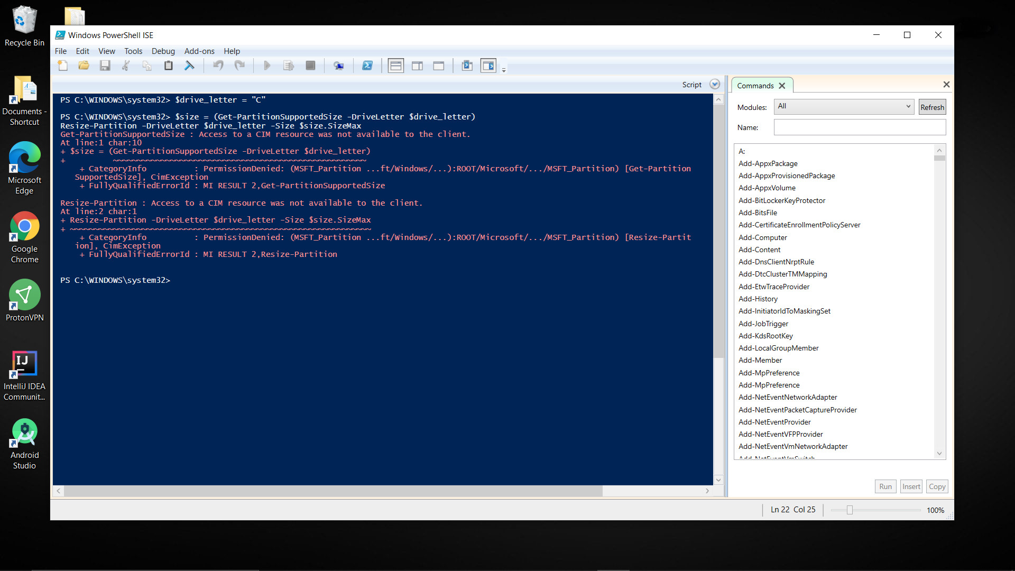Open IntelliJ IDEA desktop shortcut
The height and width of the screenshot is (571, 1015).
click(x=24, y=375)
